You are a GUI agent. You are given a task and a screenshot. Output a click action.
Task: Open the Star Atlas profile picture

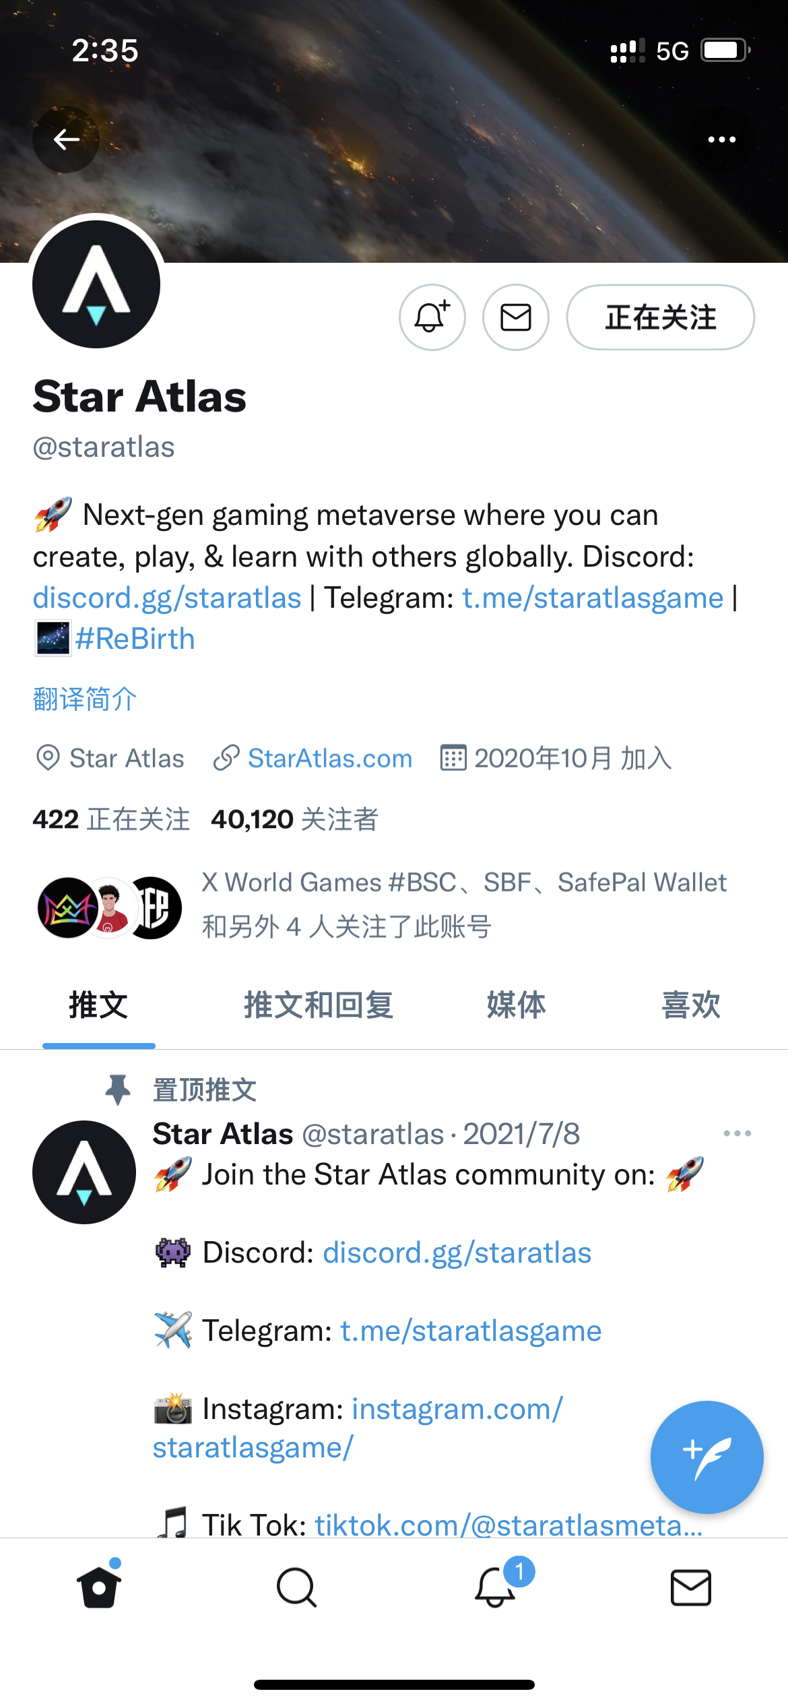coord(96,284)
